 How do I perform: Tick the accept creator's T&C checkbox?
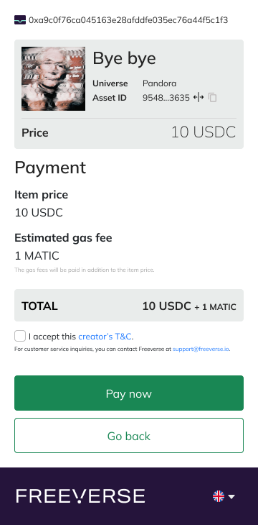pyautogui.click(x=20, y=336)
